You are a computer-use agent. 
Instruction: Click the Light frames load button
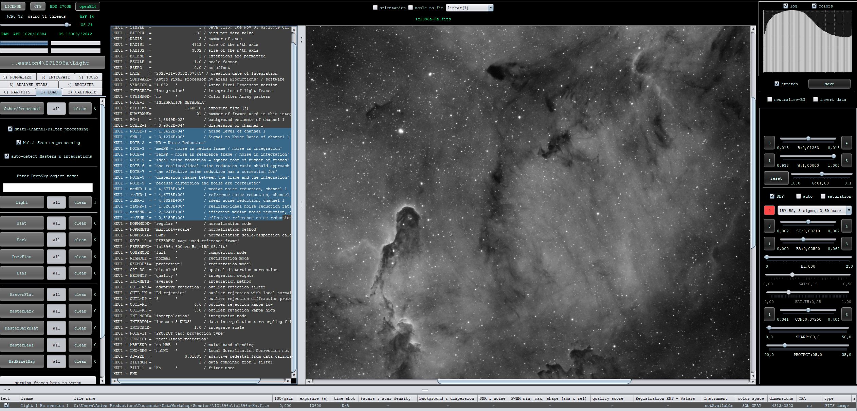22,202
